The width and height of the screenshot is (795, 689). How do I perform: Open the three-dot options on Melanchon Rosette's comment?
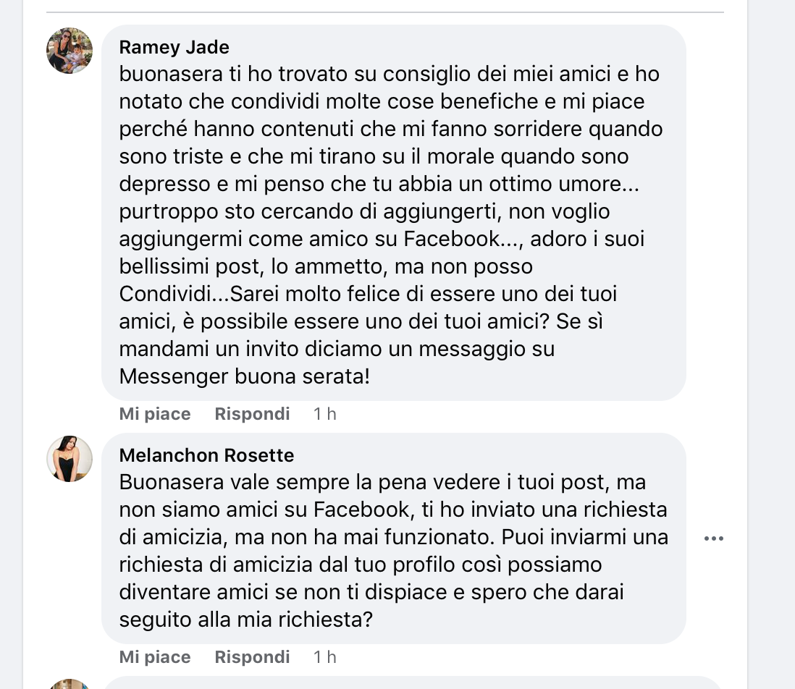click(714, 538)
